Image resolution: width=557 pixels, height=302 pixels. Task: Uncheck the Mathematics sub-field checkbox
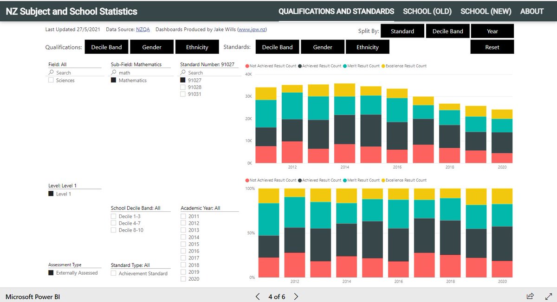pyautogui.click(x=114, y=80)
